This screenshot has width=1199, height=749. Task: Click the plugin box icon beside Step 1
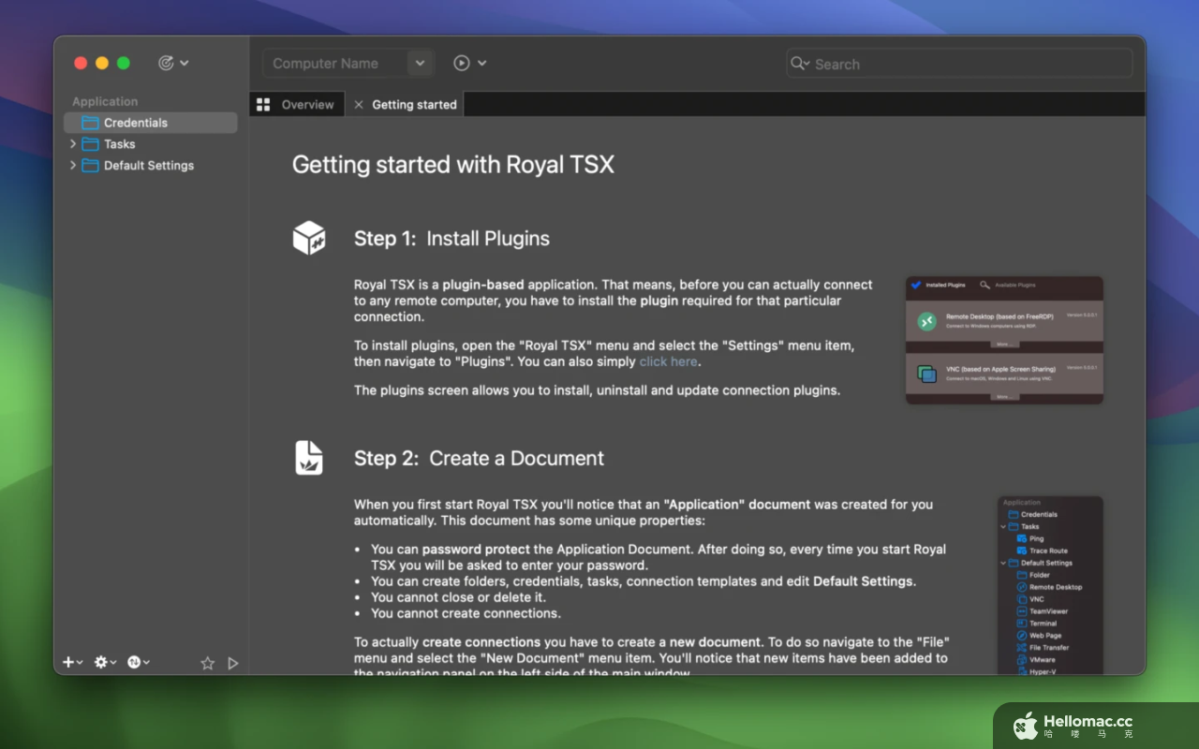309,238
